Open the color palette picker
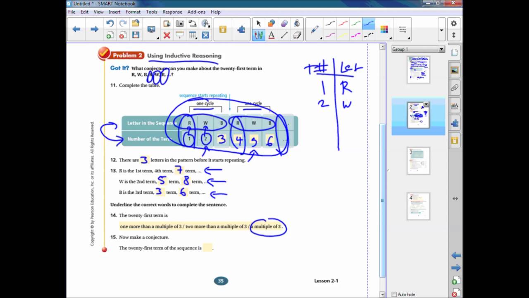The height and width of the screenshot is (298, 529). 384,29
